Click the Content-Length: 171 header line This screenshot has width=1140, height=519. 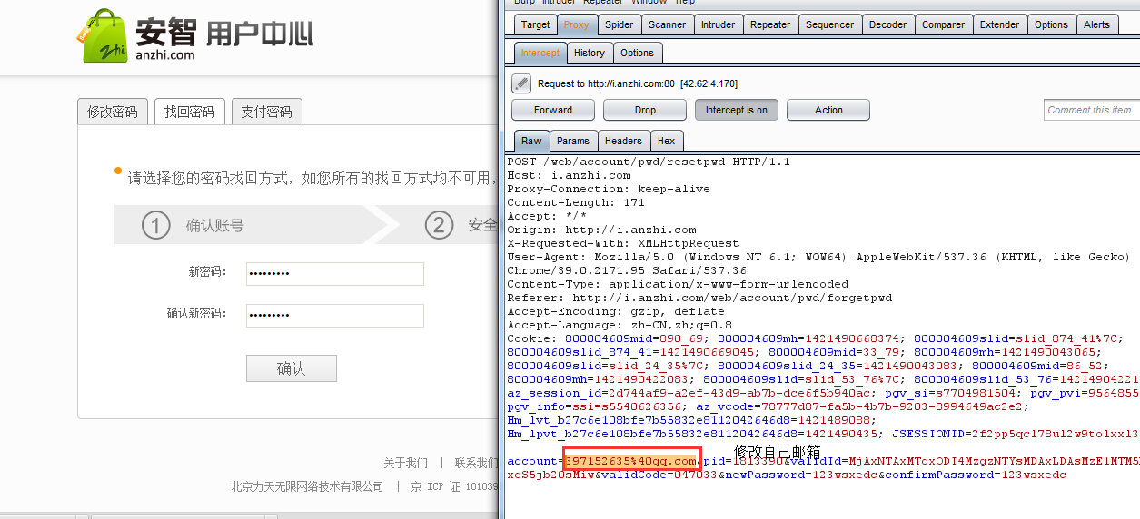576,202
